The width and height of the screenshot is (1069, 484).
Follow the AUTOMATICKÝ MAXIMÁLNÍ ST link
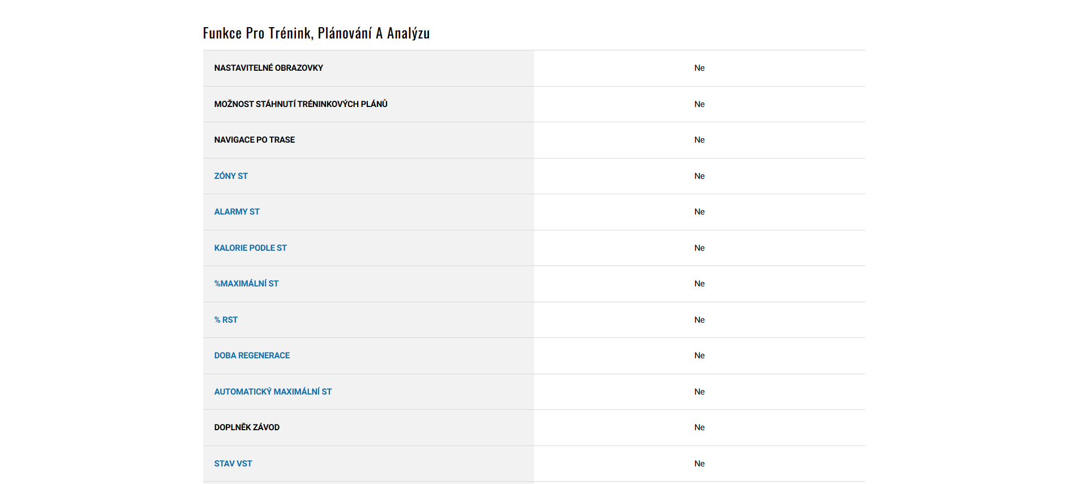pos(273,392)
